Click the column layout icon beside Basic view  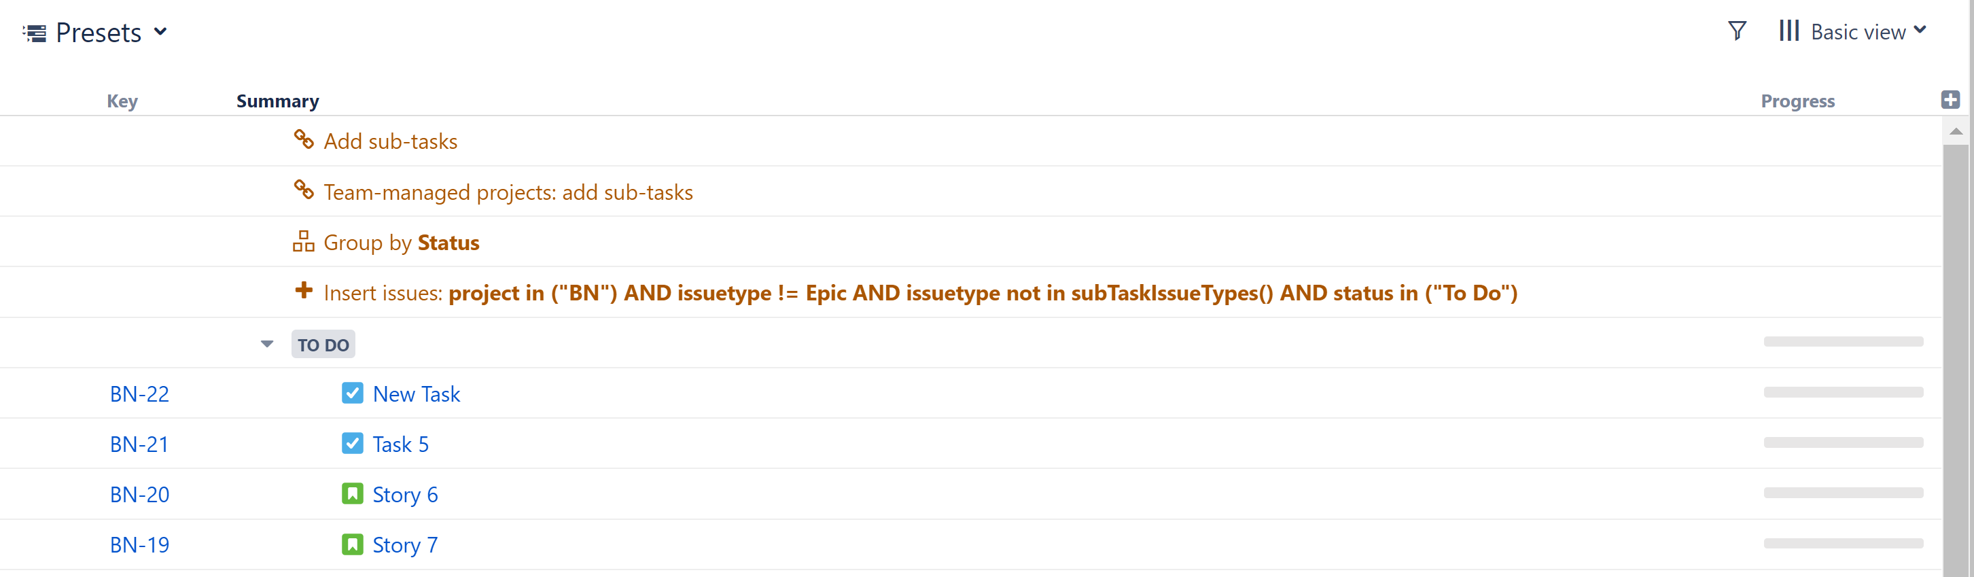click(x=1788, y=31)
